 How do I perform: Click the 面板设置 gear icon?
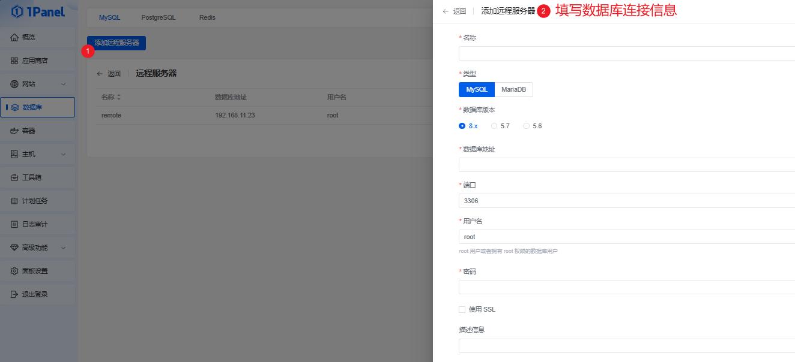pyautogui.click(x=15, y=271)
